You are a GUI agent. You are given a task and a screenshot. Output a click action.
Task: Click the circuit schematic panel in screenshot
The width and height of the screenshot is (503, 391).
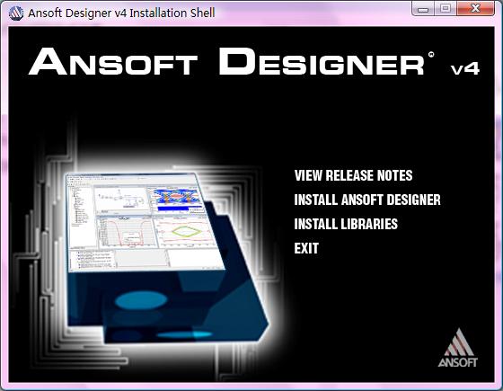[x=121, y=200]
